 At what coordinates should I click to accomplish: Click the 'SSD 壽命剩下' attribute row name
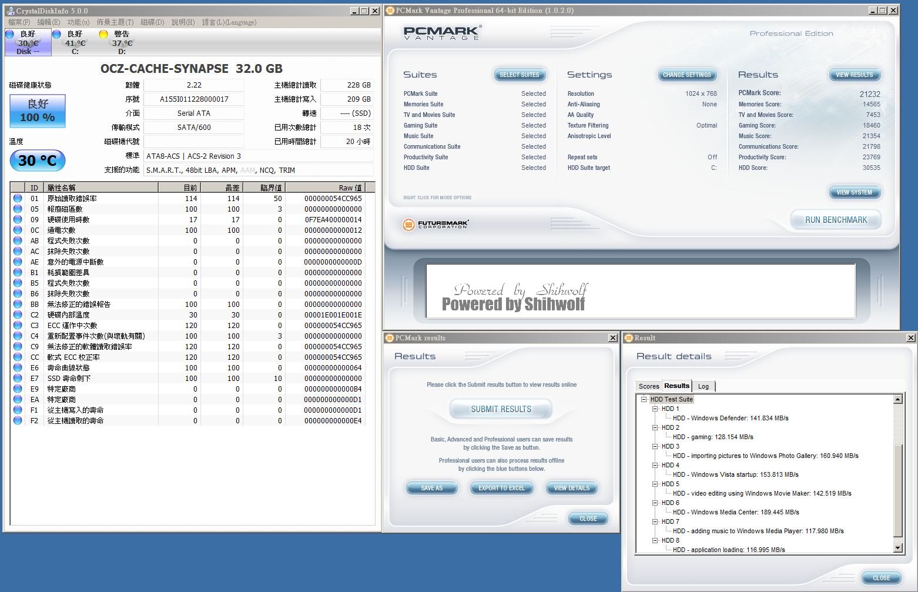(x=69, y=379)
